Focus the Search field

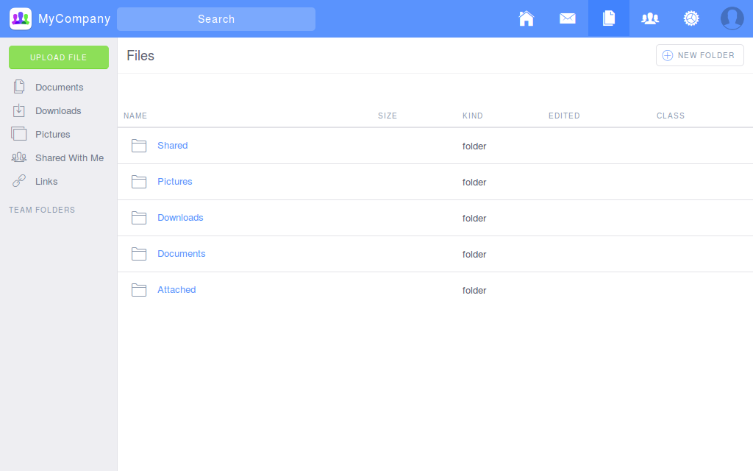[x=216, y=18]
